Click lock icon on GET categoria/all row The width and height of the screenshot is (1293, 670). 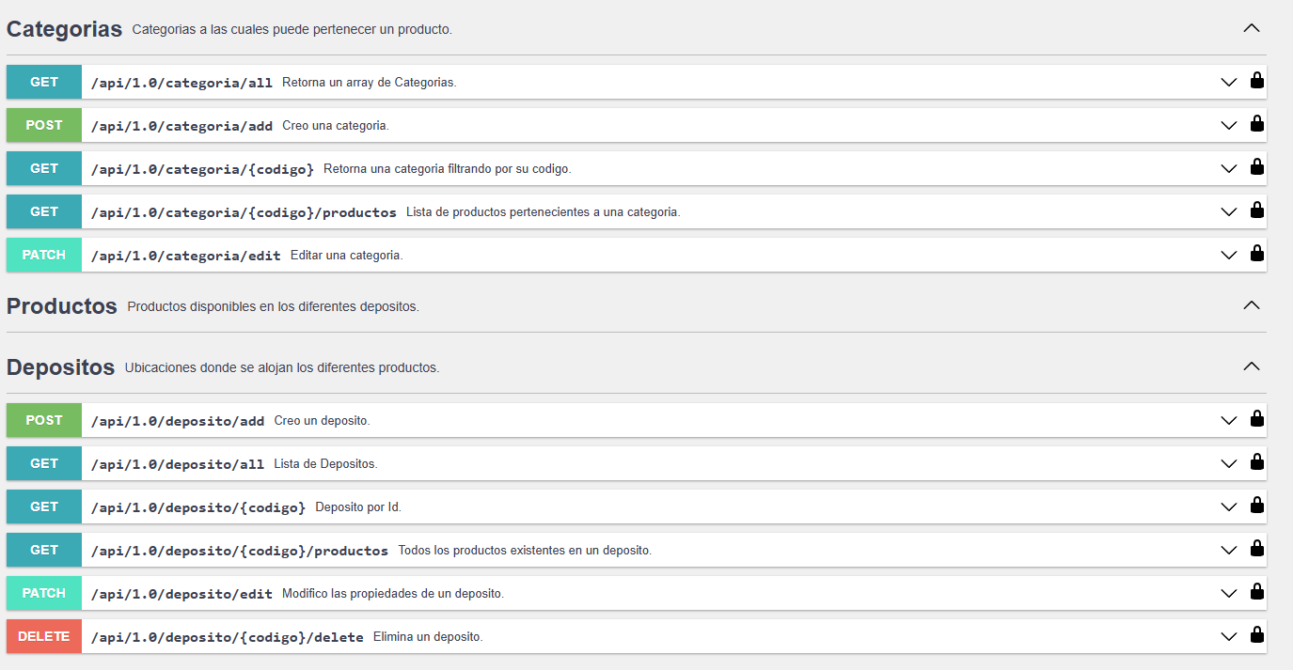tap(1256, 80)
